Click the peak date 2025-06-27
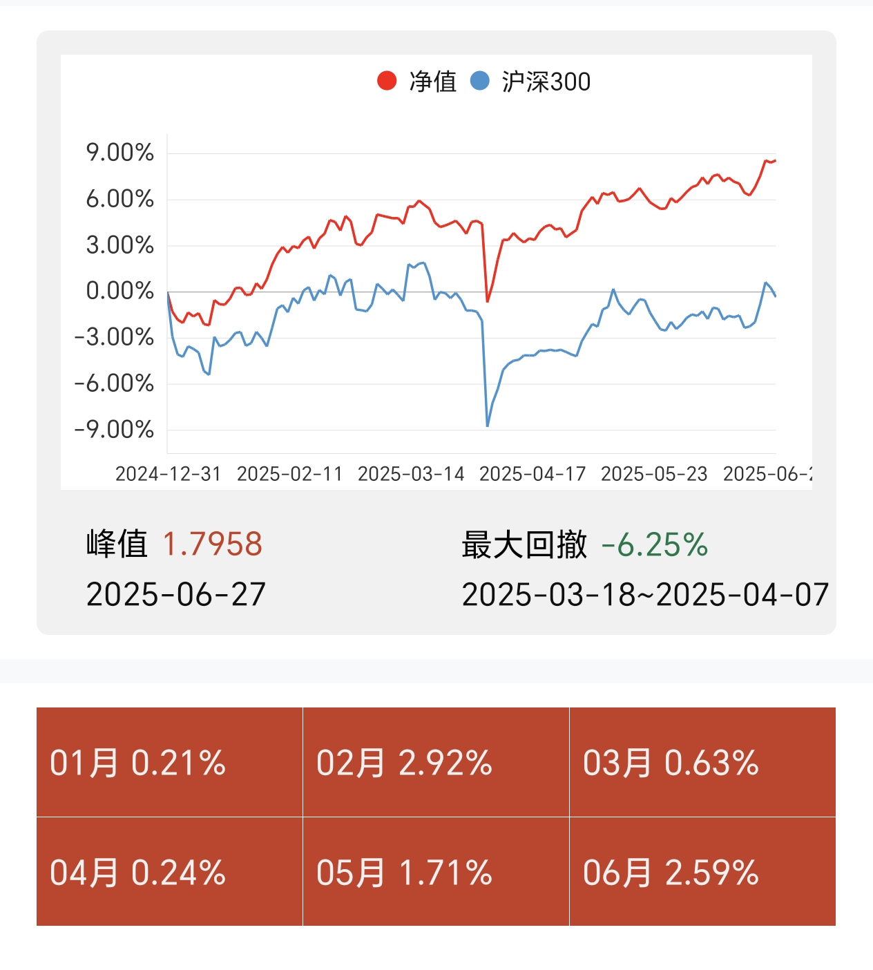The height and width of the screenshot is (970, 873). click(x=175, y=594)
